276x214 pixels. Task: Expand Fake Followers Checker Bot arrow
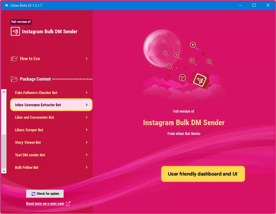[x=86, y=92]
